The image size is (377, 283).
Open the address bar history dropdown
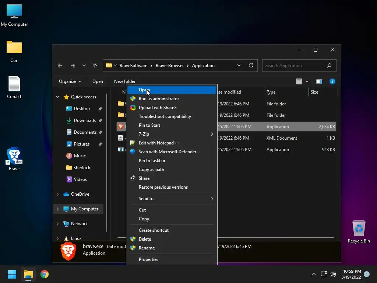pyautogui.click(x=239, y=66)
